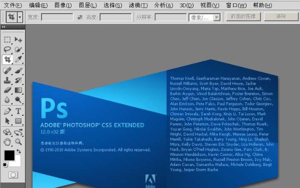Click the 宽度 width input field
The width and height of the screenshot is (300, 188).
click(x=57, y=17)
